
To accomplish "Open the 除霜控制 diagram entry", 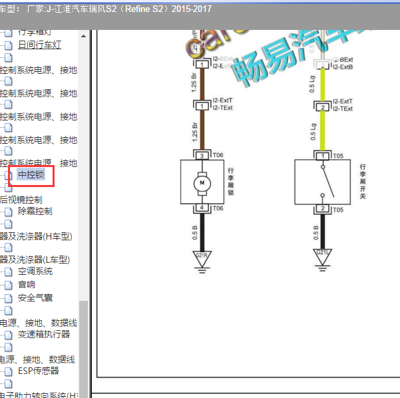I will (x=35, y=211).
